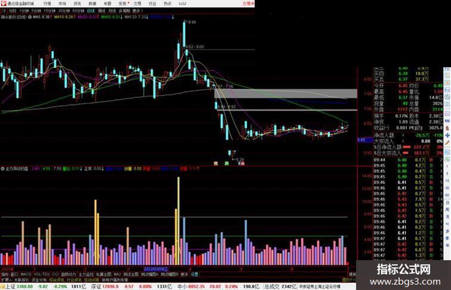Click the 9.99 high price label on chart

click(192, 22)
